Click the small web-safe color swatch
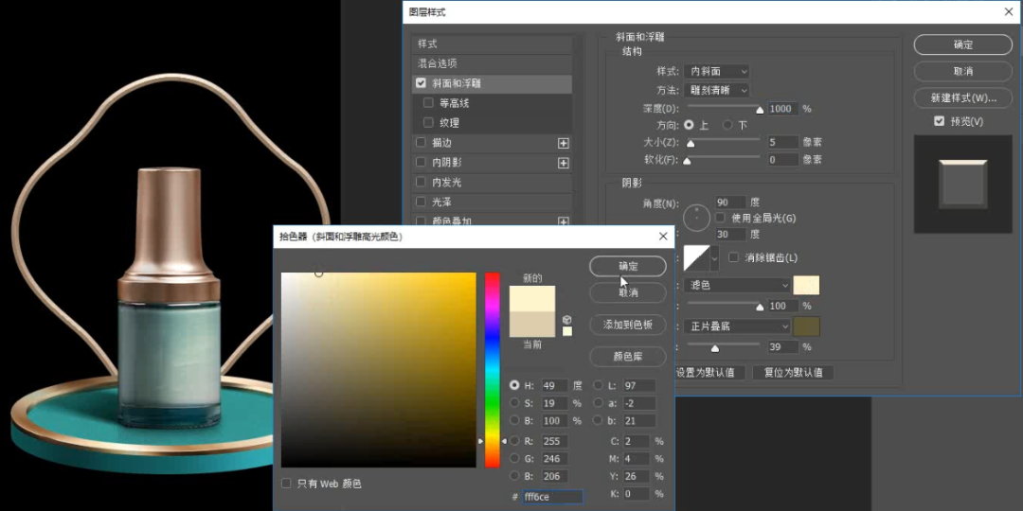The image size is (1023, 511). coord(566,331)
